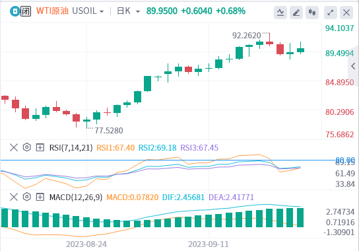
Task: Open the USOIL symbol dropdown
Action: [x=88, y=11]
